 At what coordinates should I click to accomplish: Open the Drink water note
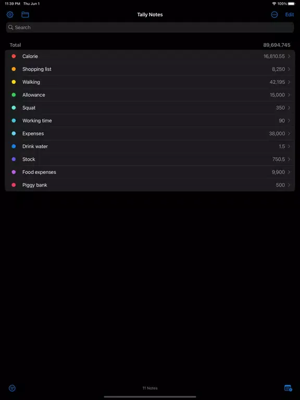point(150,146)
